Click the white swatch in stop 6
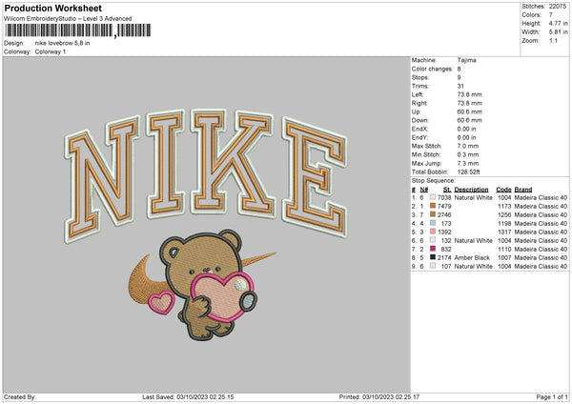Screen dimensions: 572x404 pyautogui.click(x=433, y=240)
